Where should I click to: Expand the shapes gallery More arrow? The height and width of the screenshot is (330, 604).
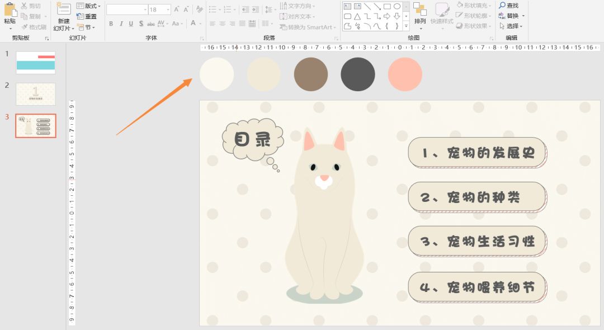405,26
